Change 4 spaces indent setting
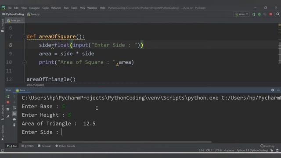Viewport: 281px width, 158px height. [x=229, y=150]
